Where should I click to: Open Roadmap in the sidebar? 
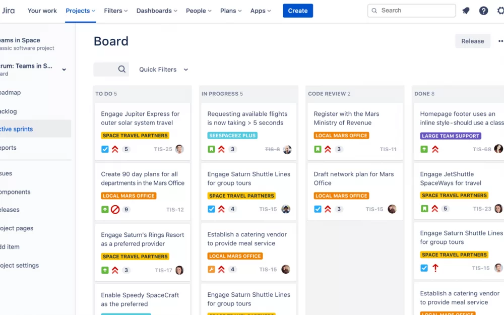click(x=10, y=93)
